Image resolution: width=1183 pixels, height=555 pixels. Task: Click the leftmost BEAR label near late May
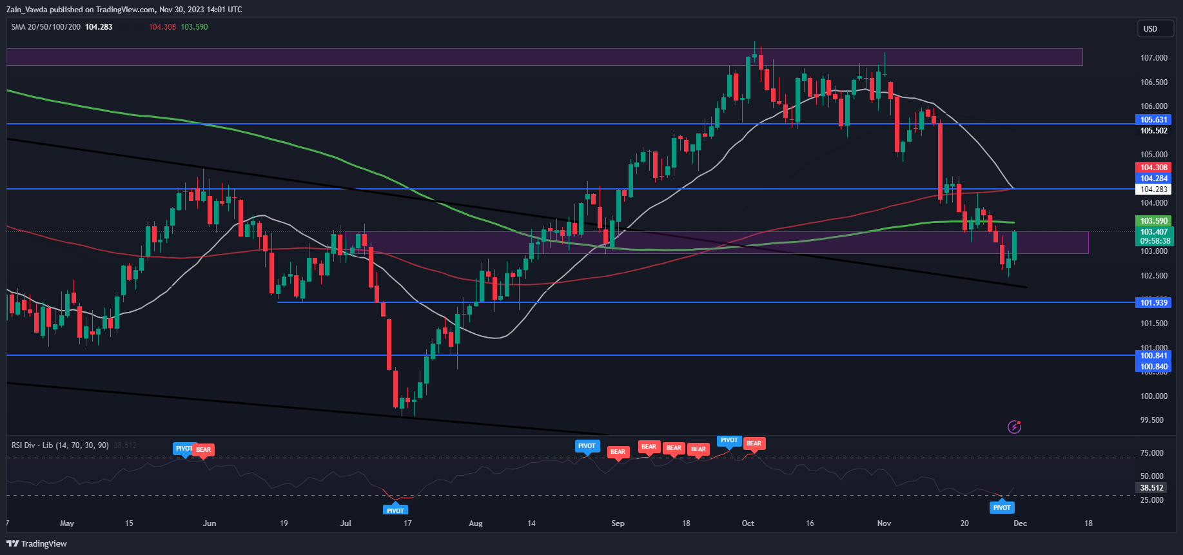[204, 450]
